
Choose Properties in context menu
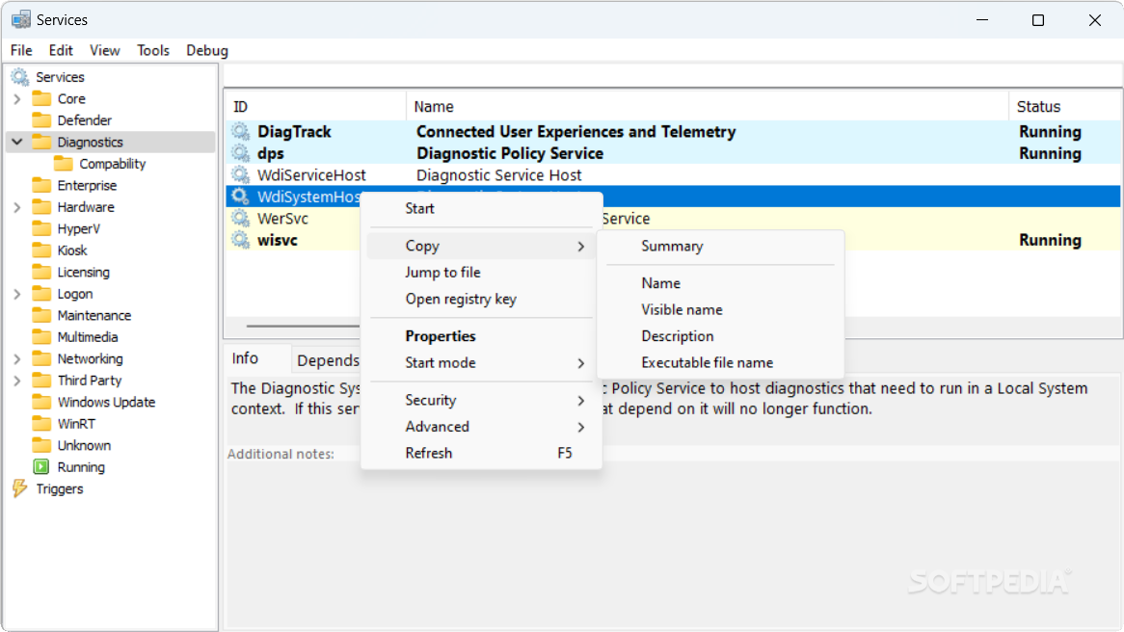(x=481, y=336)
